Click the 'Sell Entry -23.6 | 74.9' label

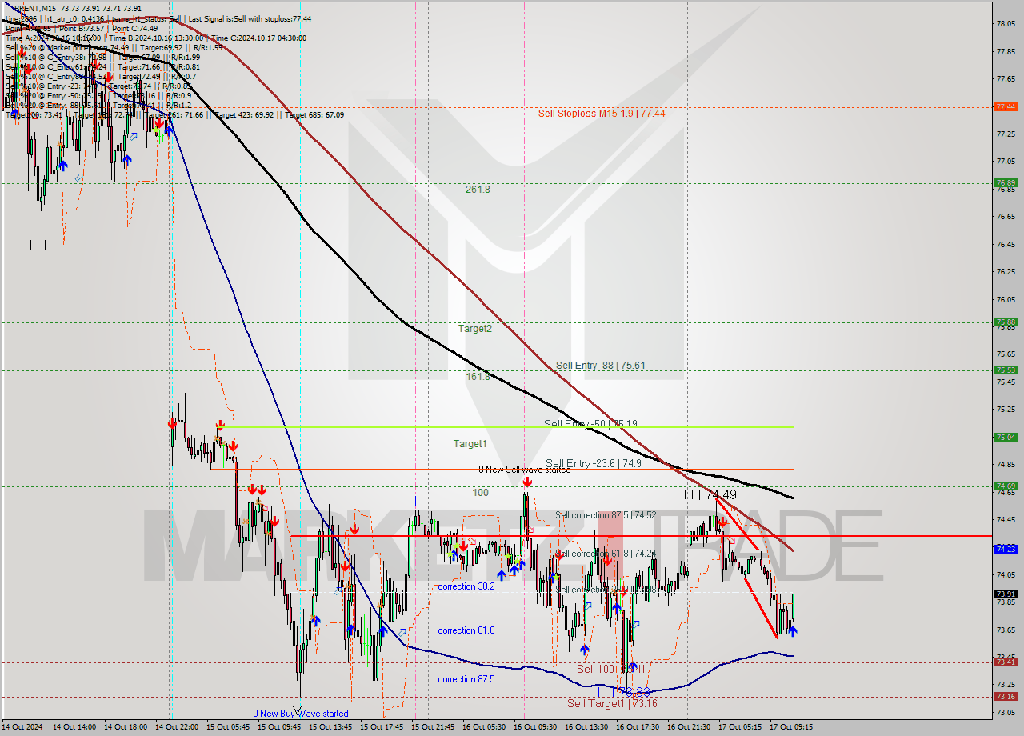point(594,462)
